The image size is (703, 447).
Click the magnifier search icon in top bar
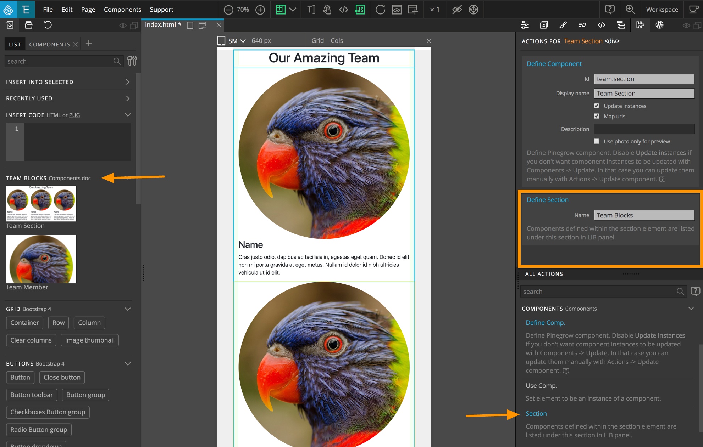(630, 10)
